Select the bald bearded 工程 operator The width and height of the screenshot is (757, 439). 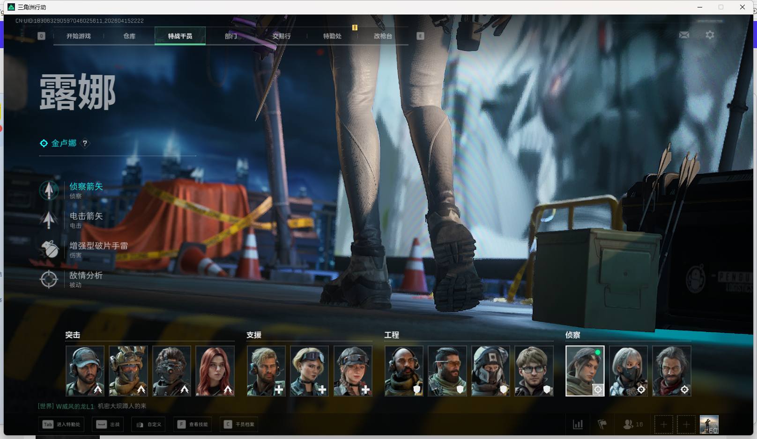click(x=404, y=371)
